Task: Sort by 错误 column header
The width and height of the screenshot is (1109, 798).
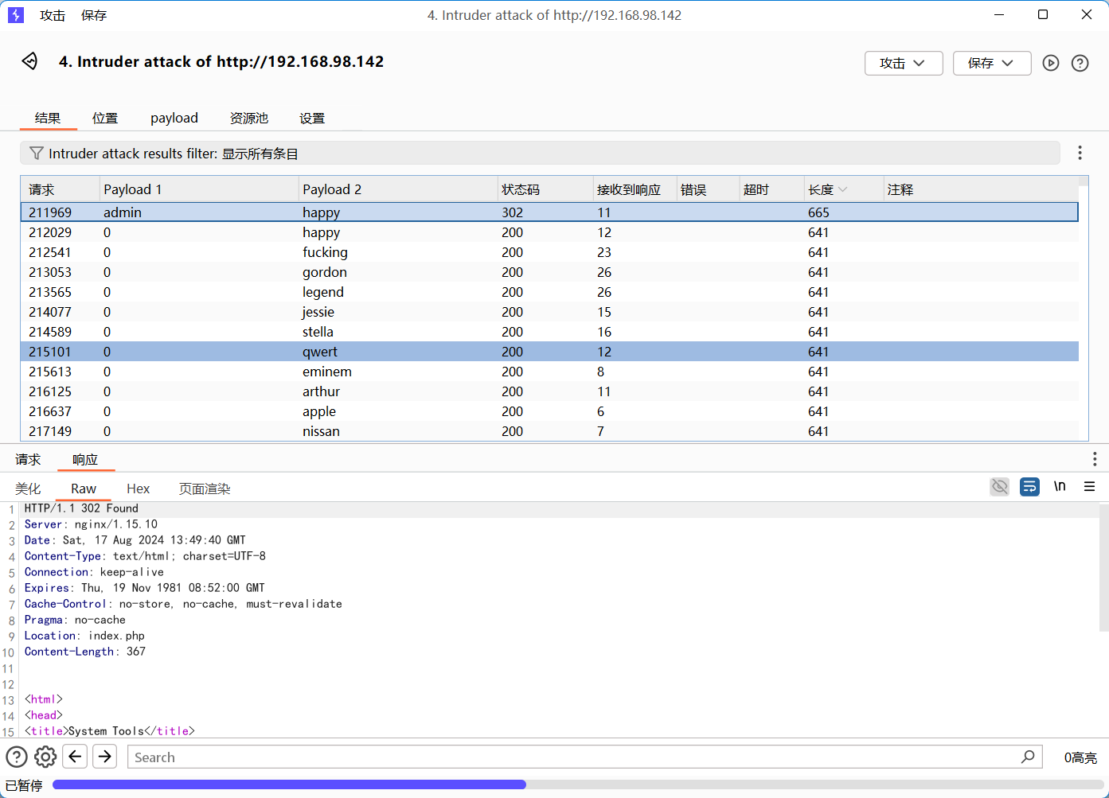Action: [x=708, y=189]
